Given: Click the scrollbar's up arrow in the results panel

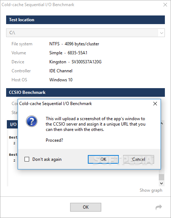Looking at the screenshot, I should [x=162, y=123].
